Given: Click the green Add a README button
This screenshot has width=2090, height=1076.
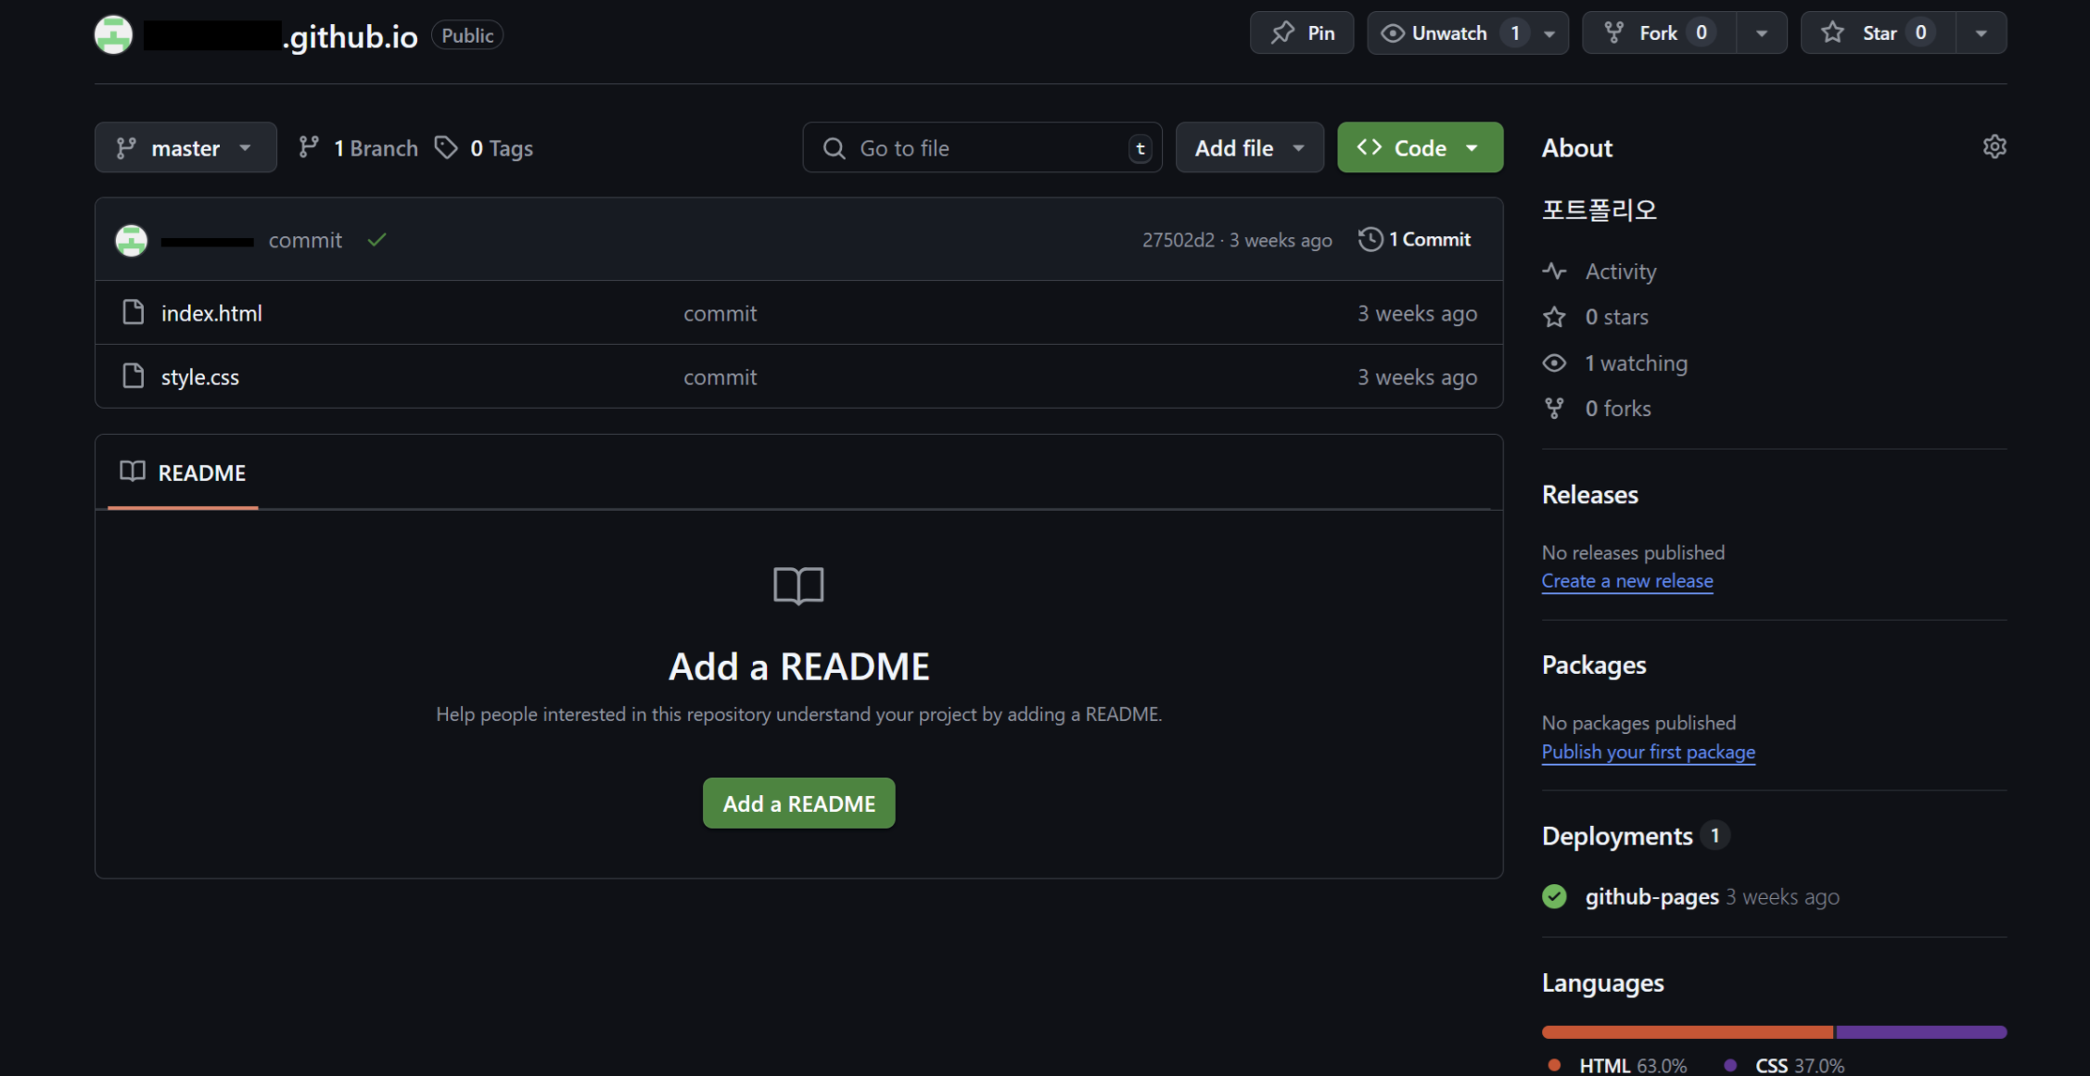Looking at the screenshot, I should coord(798,804).
